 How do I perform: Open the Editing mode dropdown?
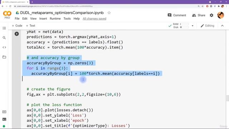208,26
